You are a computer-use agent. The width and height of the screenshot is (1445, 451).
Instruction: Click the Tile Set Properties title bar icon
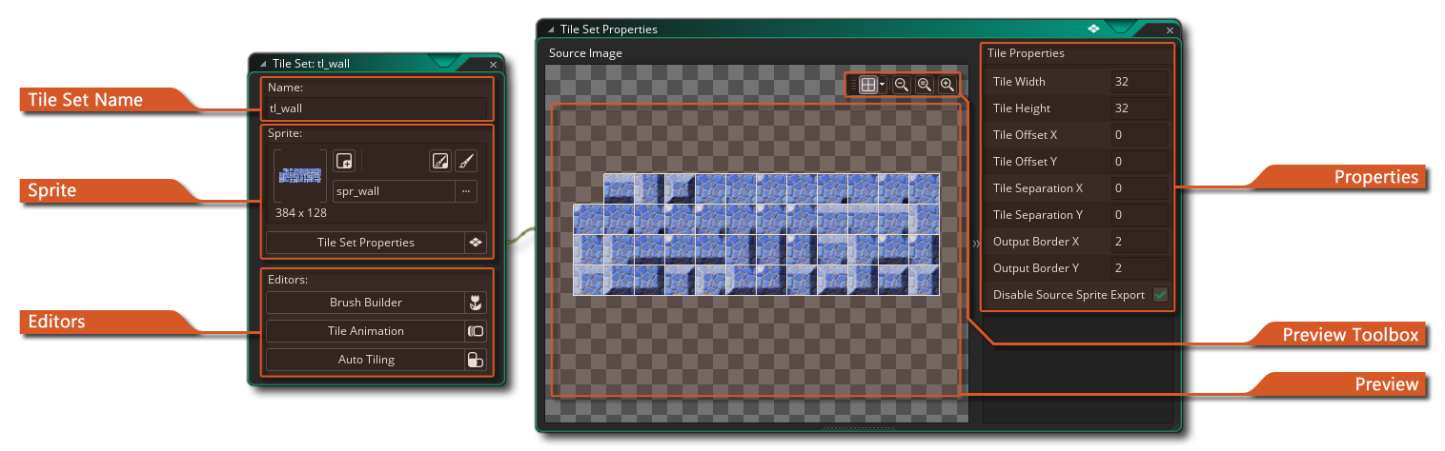[1094, 29]
